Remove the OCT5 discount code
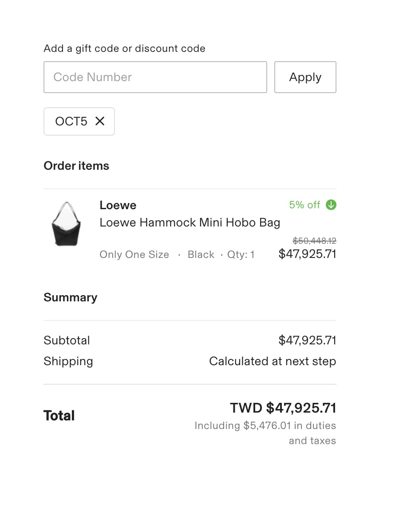Image resolution: width=419 pixels, height=507 pixels. click(x=100, y=121)
